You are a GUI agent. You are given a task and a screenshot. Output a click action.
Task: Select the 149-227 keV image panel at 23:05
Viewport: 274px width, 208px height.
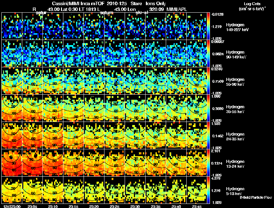click(33, 26)
